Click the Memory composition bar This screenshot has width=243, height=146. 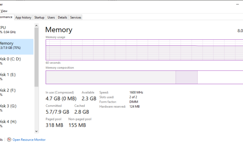pyautogui.click(x=144, y=77)
